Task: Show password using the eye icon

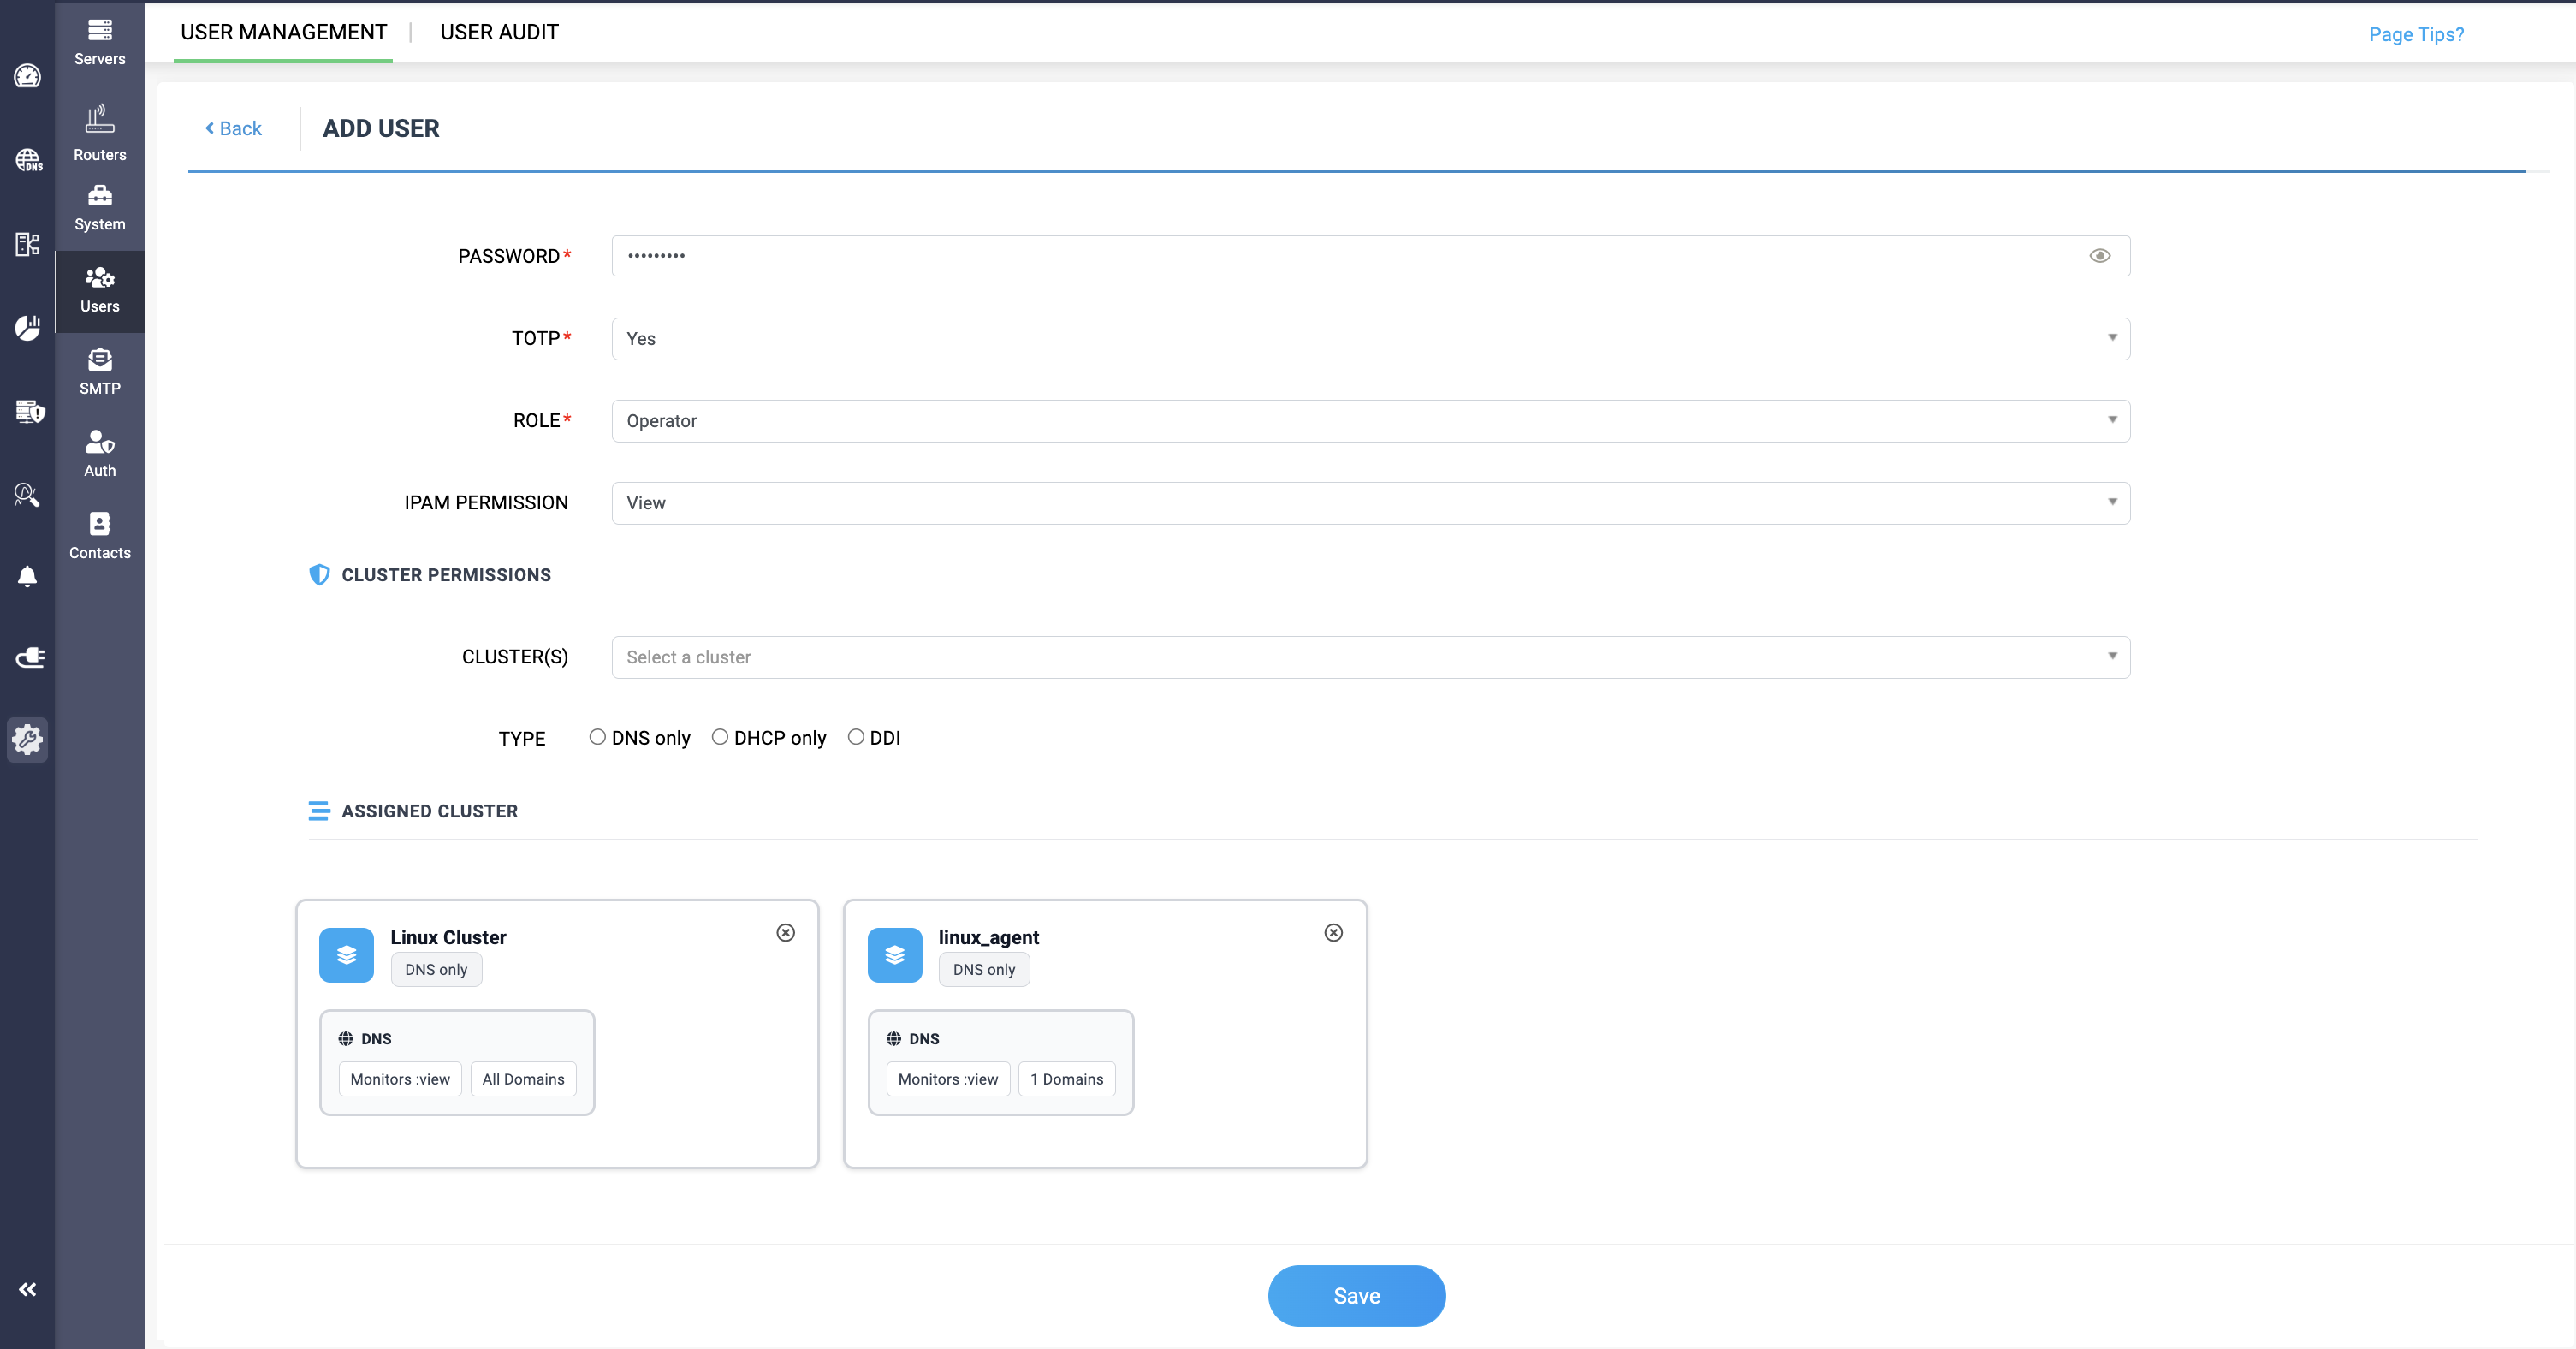Action: (x=2099, y=256)
